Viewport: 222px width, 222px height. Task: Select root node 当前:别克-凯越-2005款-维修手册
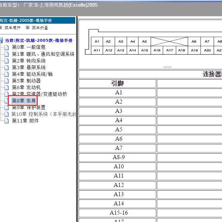point(39,40)
